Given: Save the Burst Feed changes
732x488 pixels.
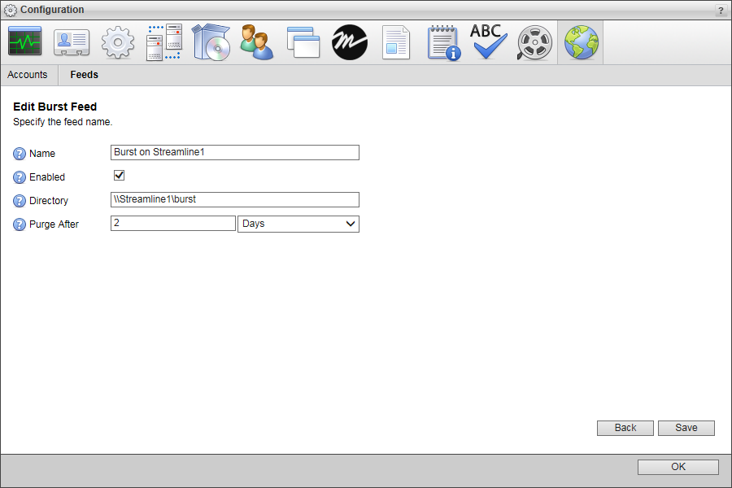Looking at the screenshot, I should tap(686, 428).
